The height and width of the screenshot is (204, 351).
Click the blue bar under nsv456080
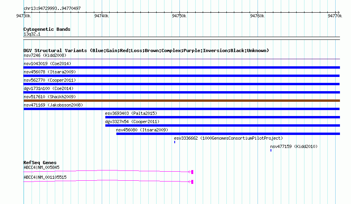click(228, 134)
